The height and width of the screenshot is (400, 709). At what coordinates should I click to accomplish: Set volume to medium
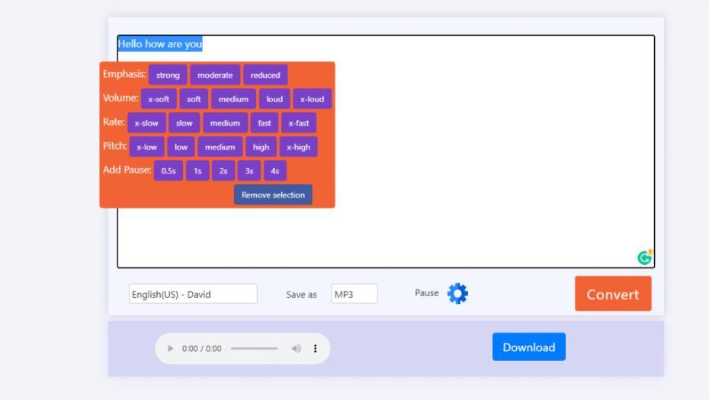tap(233, 98)
